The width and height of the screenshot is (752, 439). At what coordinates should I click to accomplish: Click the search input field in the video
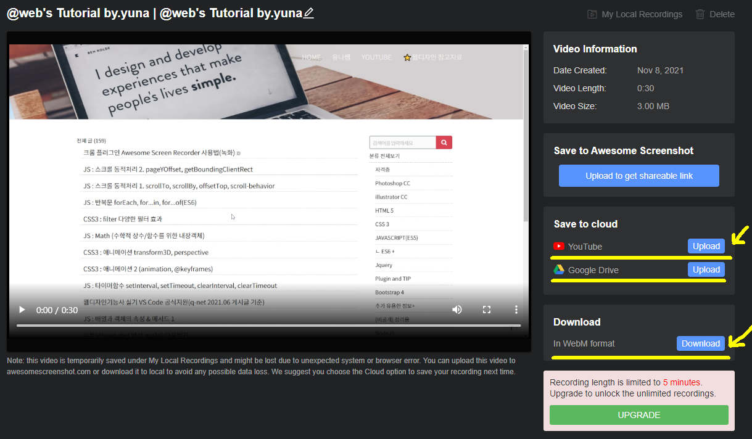[x=403, y=142]
